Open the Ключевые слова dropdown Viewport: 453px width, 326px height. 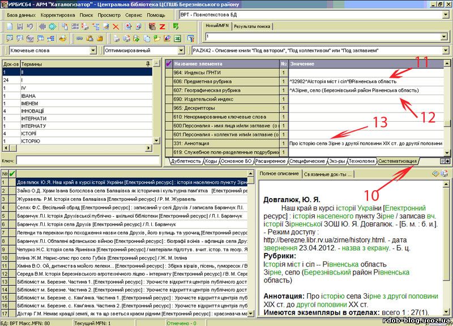93,51
